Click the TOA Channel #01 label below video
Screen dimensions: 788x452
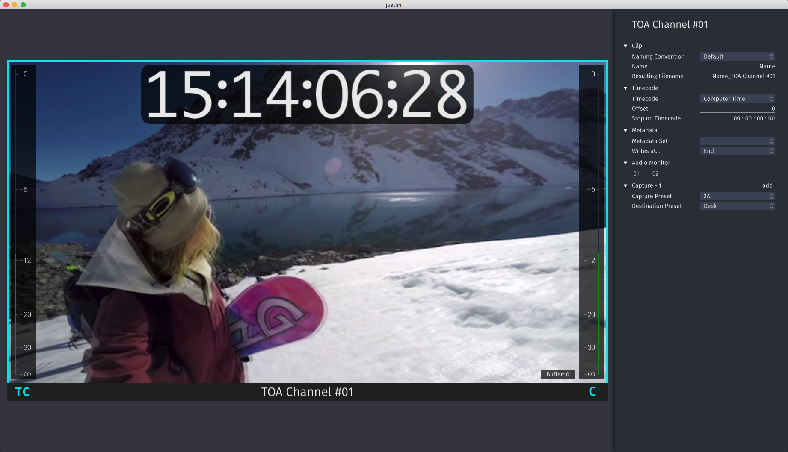point(307,392)
